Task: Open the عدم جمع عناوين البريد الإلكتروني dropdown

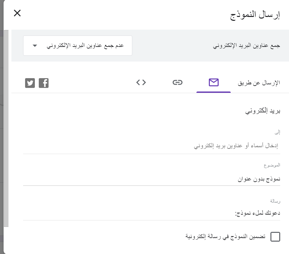Action: click(78, 46)
